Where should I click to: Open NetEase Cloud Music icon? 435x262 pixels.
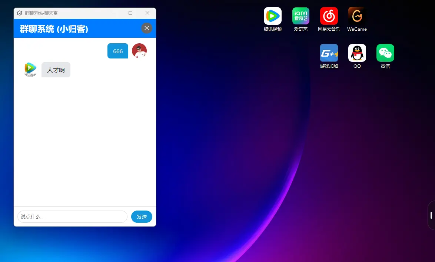[329, 16]
